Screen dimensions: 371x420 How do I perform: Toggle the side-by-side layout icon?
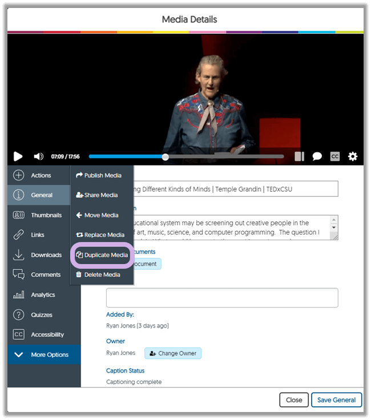click(299, 156)
